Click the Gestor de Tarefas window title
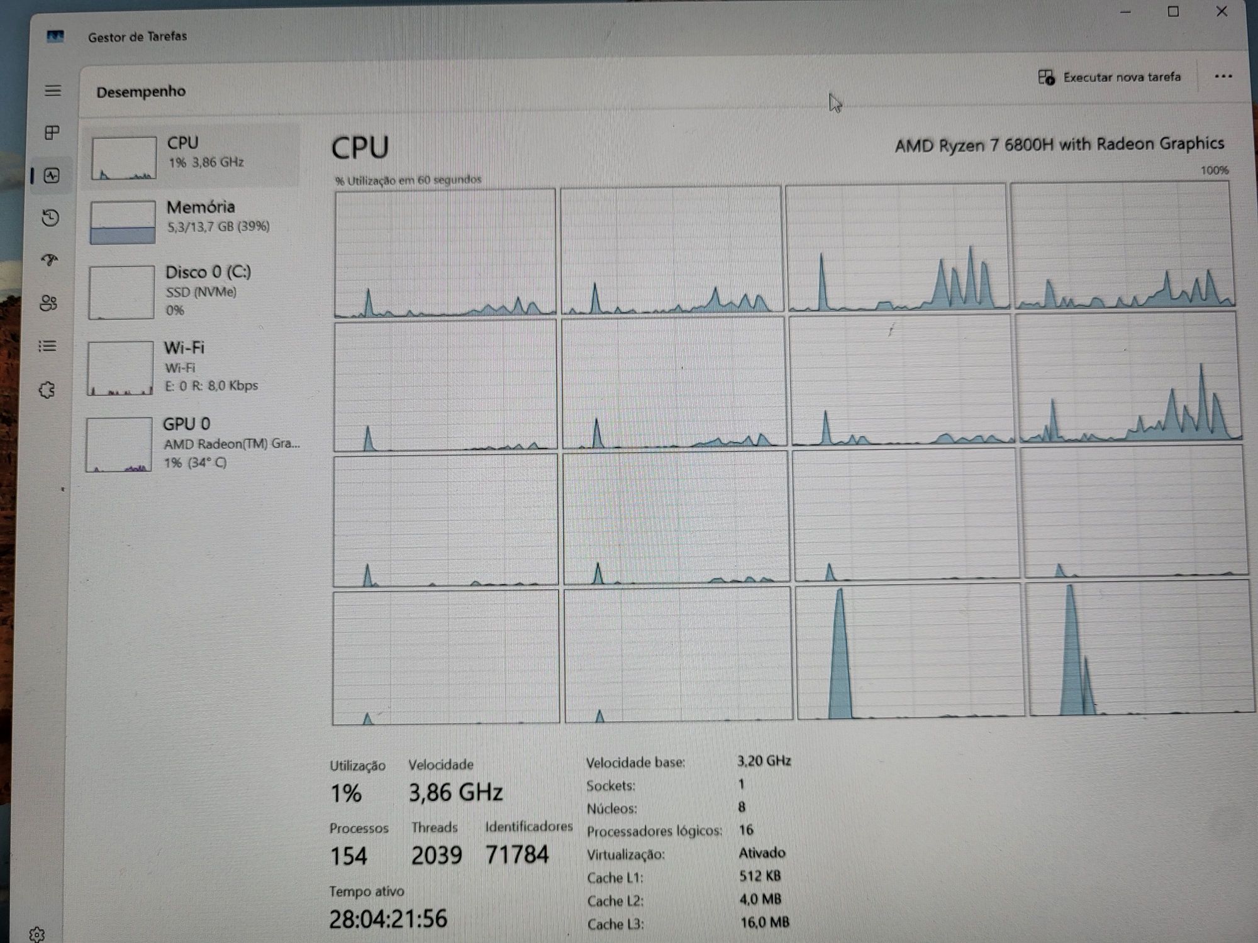Viewport: 1258px width, 943px height. (x=137, y=36)
